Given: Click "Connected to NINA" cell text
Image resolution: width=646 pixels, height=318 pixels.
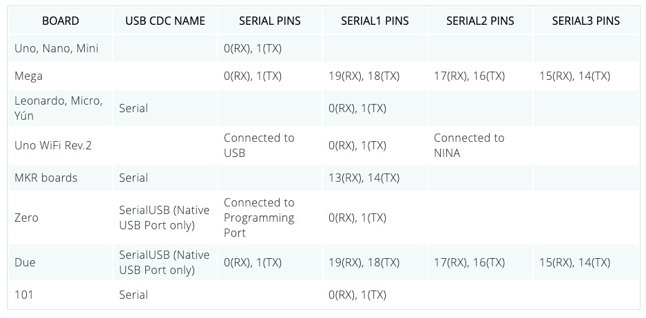Looking at the screenshot, I should point(469,145).
